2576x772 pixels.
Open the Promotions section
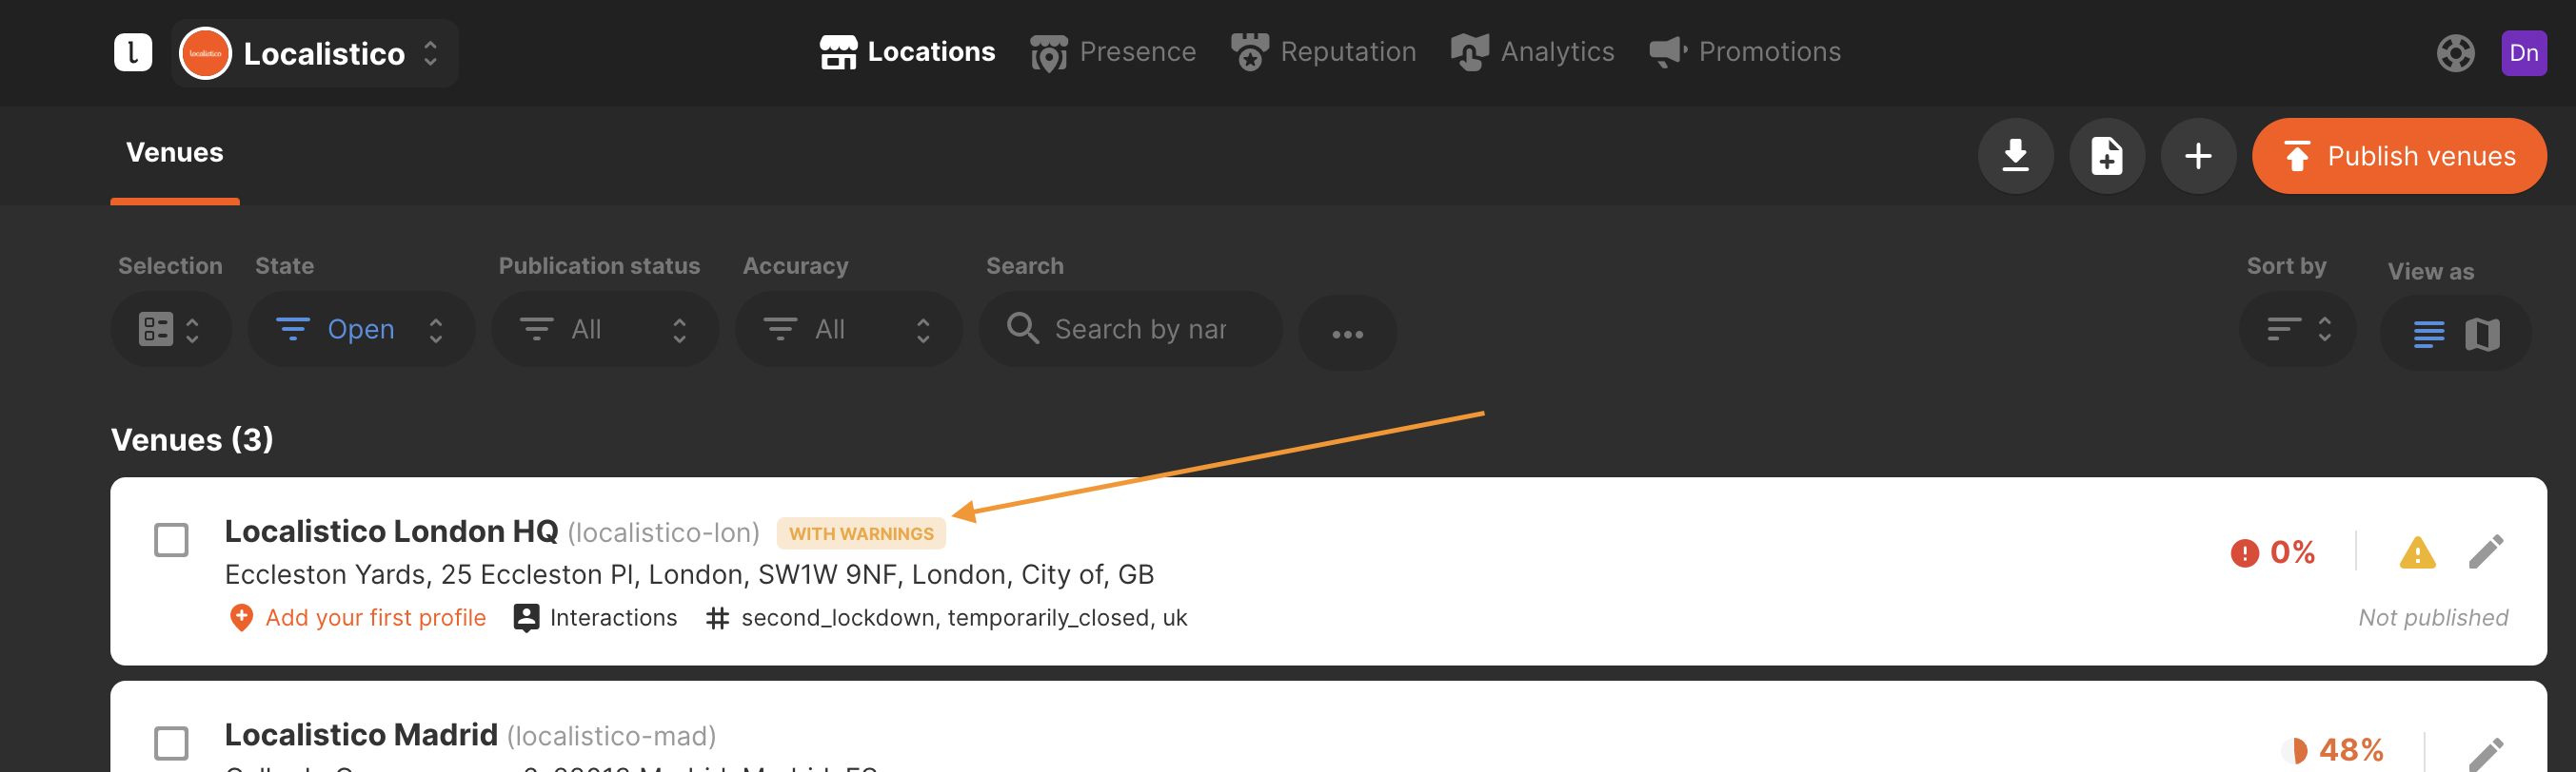click(1745, 52)
